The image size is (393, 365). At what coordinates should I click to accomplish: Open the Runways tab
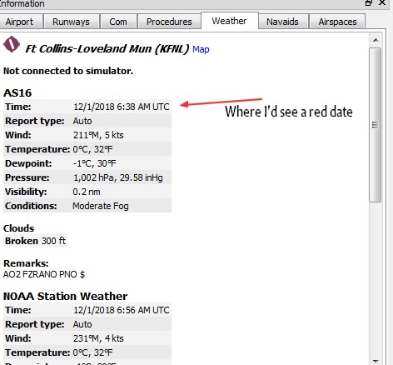coord(71,22)
